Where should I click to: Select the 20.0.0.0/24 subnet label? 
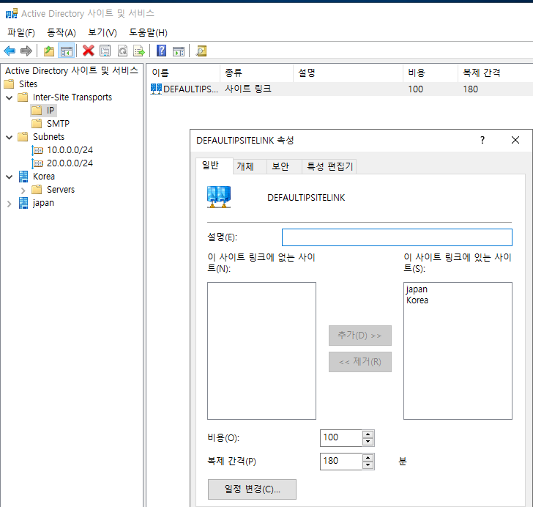point(70,163)
